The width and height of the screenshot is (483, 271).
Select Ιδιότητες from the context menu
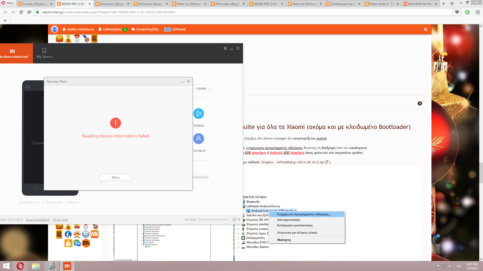click(284, 240)
